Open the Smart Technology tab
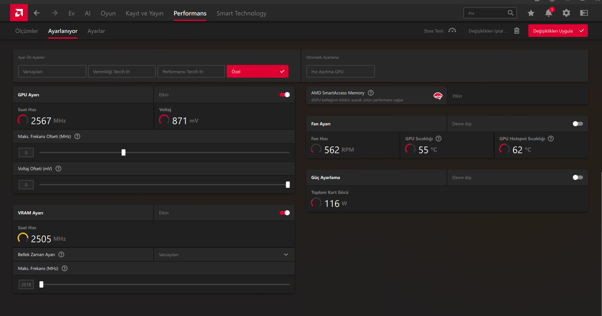Viewport: 602px width, 316px height. (242, 13)
